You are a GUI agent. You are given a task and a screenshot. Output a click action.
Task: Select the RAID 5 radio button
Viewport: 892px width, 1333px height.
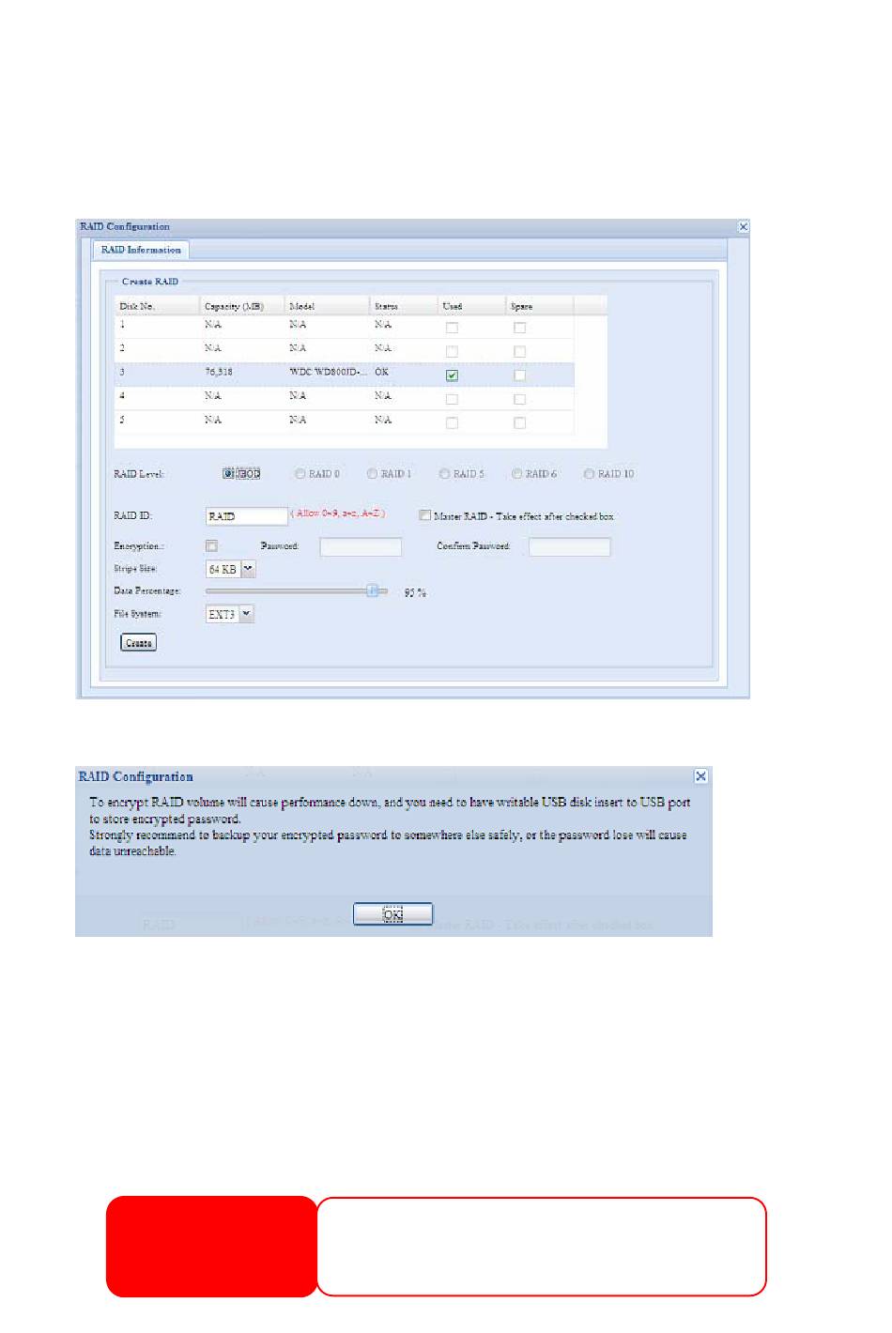pos(445,474)
